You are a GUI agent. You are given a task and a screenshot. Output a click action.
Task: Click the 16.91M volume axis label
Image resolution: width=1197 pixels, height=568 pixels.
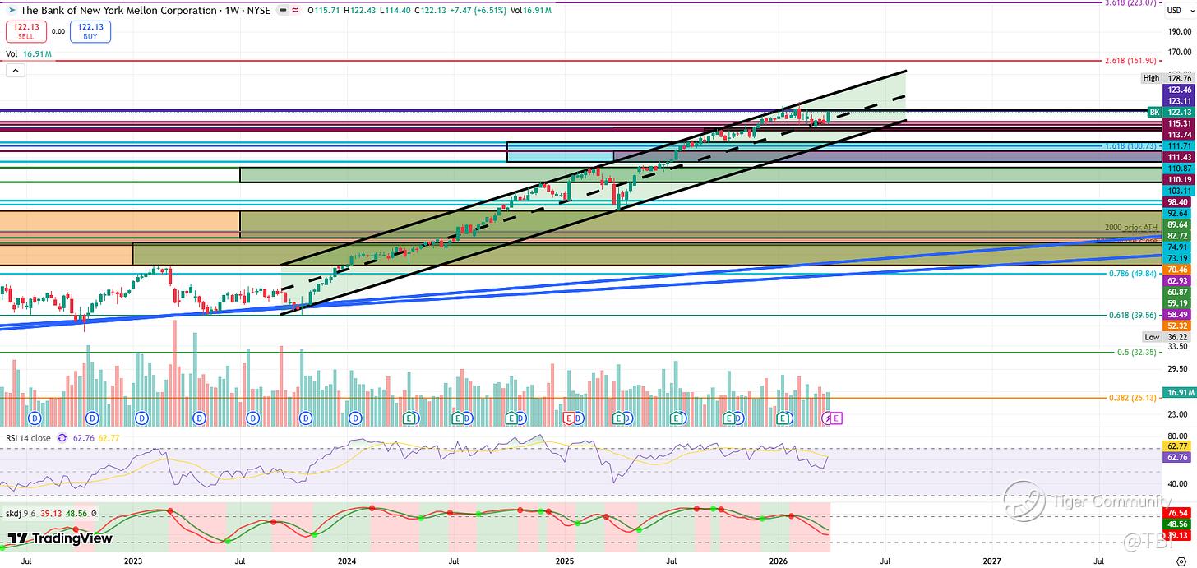point(1179,393)
